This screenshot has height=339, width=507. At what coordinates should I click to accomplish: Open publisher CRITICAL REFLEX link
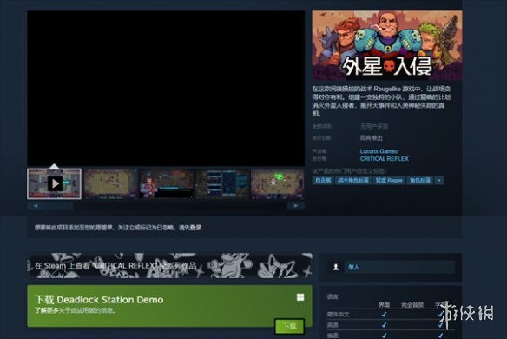click(x=384, y=159)
